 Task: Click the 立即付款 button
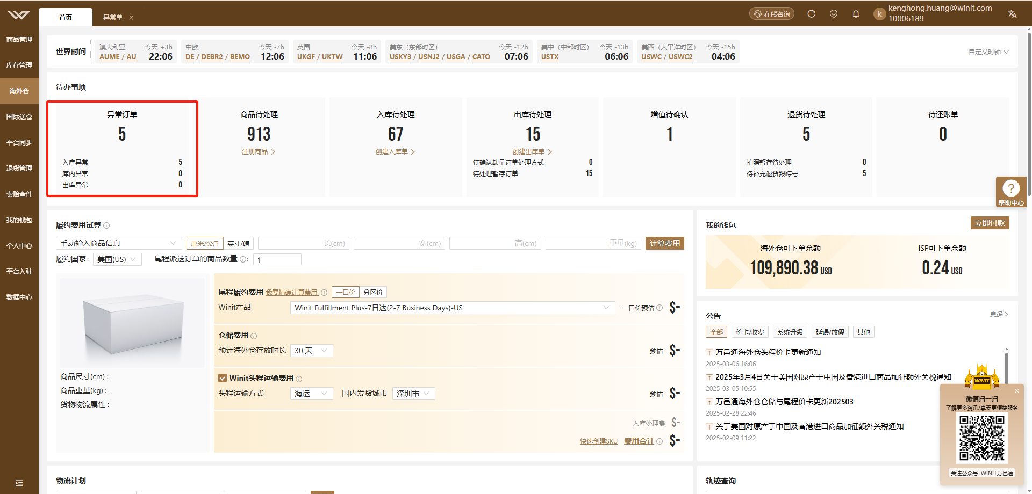[990, 223]
